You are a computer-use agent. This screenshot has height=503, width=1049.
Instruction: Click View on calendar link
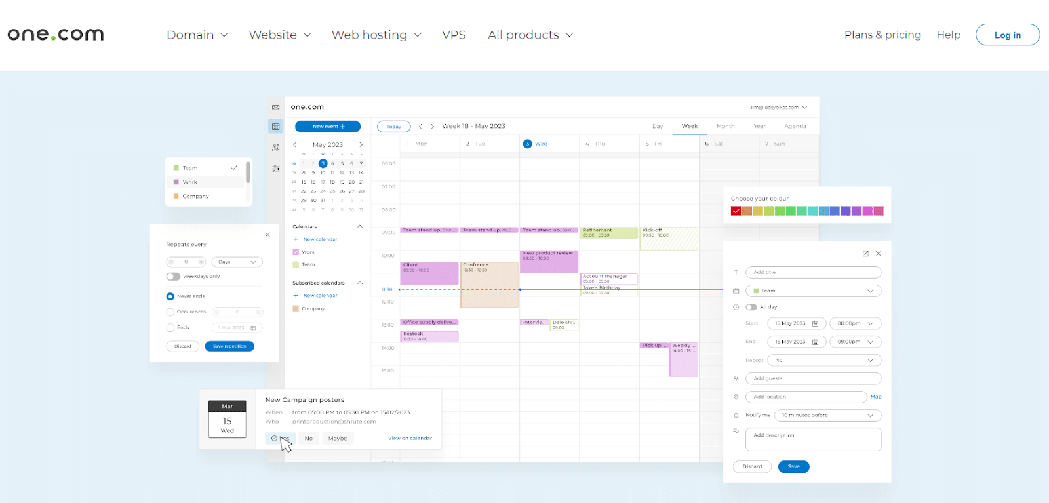(x=410, y=438)
